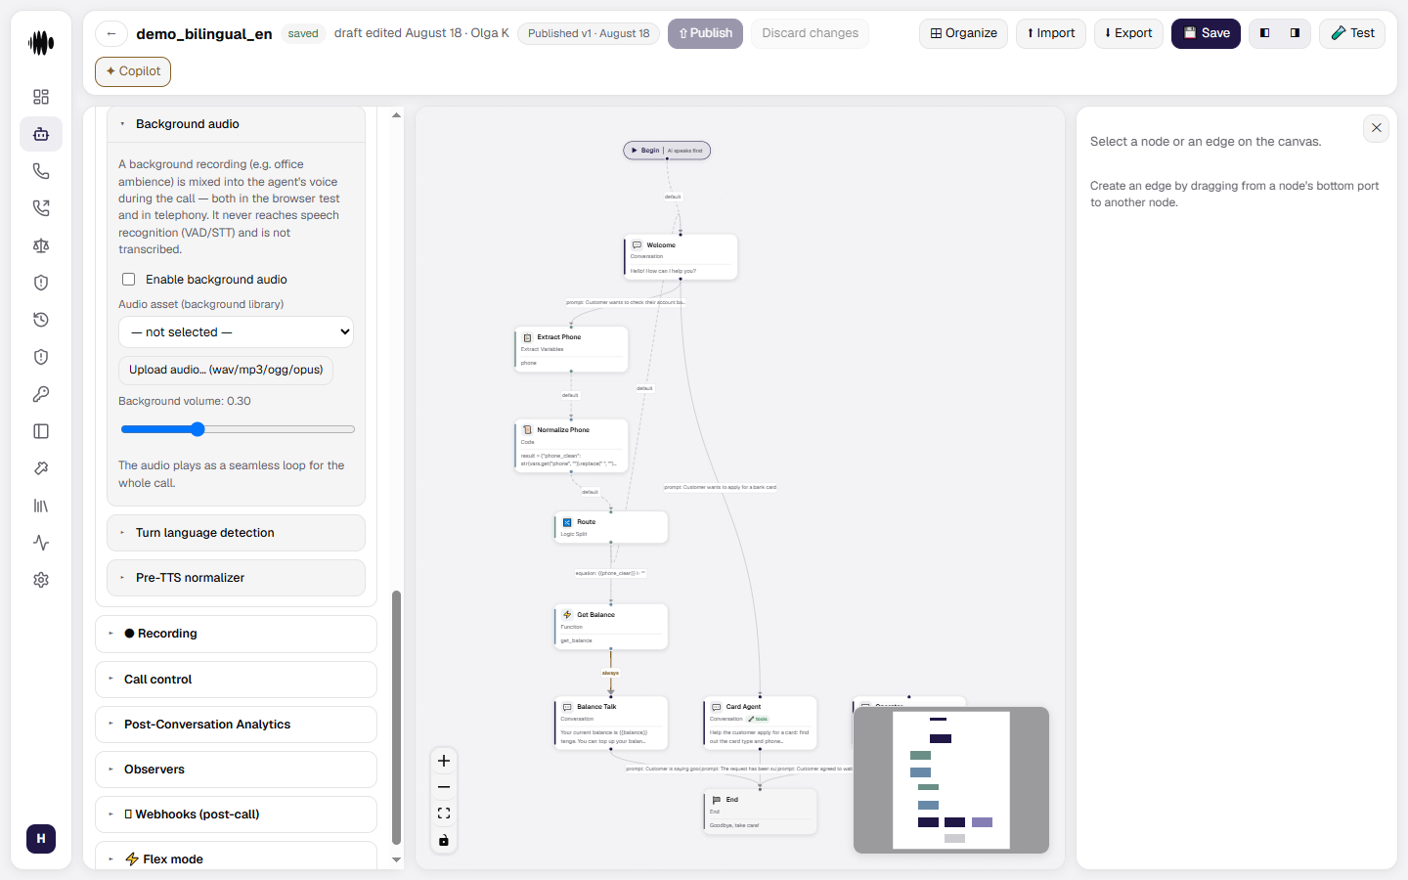The width and height of the screenshot is (1408, 880).
Task: Select the robot agents icon in the sidebar
Action: (41, 134)
